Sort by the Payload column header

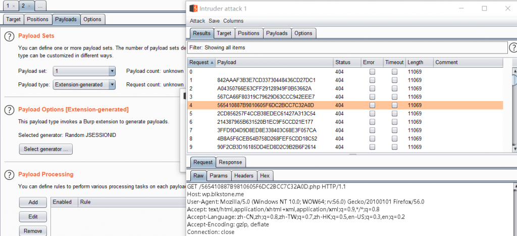click(274, 62)
